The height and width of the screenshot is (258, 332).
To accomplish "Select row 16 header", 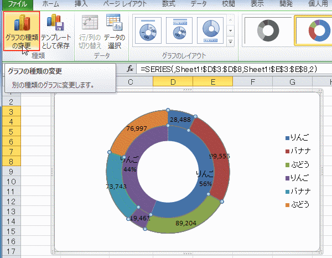I will point(12,241).
